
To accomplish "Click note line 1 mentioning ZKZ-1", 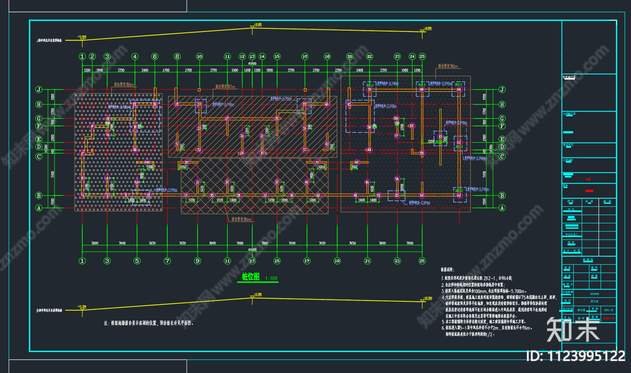I will [x=476, y=278].
